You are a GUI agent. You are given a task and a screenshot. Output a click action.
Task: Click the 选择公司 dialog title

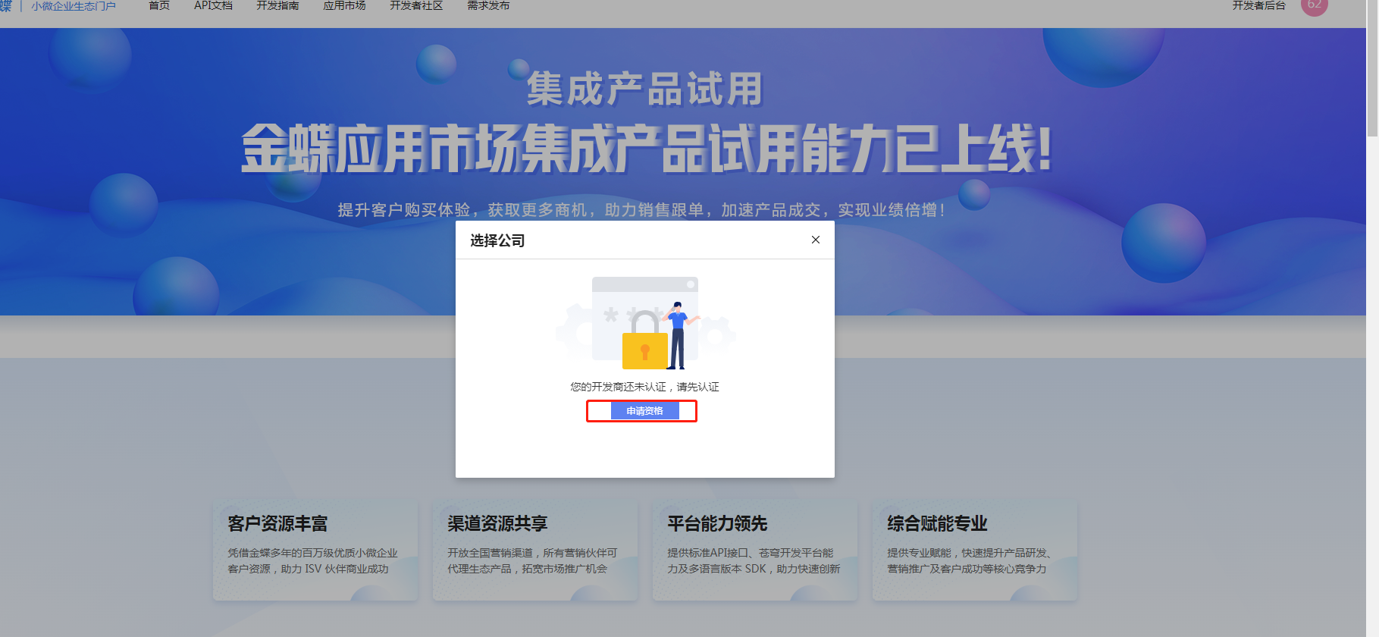pos(497,240)
